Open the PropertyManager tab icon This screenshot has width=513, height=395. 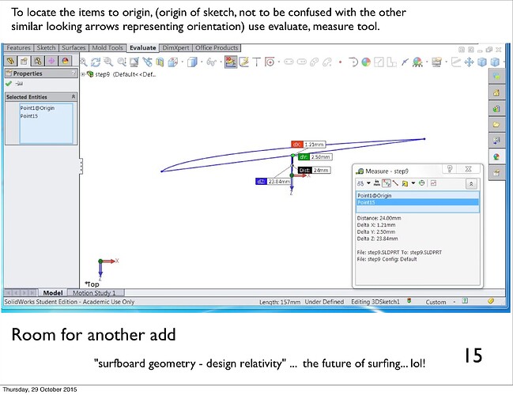[x=25, y=61]
